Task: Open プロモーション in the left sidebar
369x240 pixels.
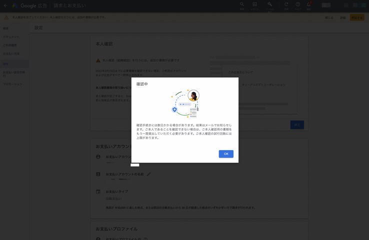Action: (x=12, y=84)
